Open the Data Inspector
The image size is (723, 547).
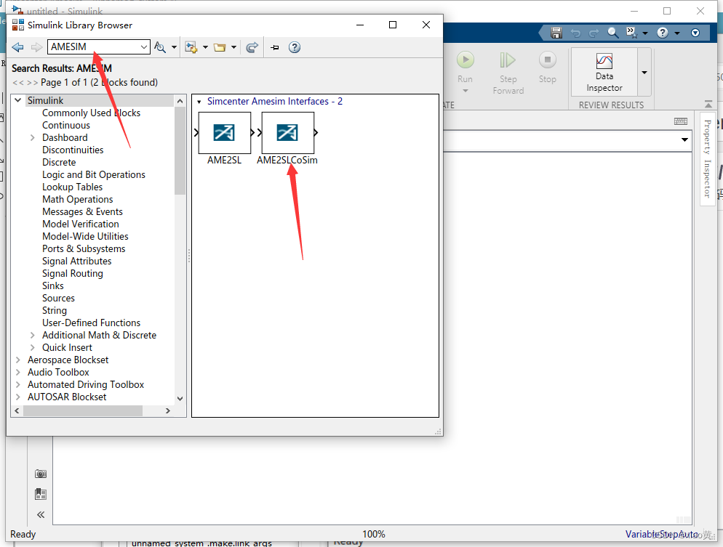click(x=604, y=73)
